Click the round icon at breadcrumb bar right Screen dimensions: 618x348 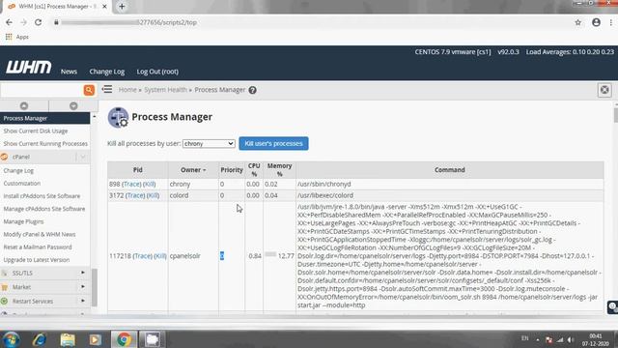(604, 90)
